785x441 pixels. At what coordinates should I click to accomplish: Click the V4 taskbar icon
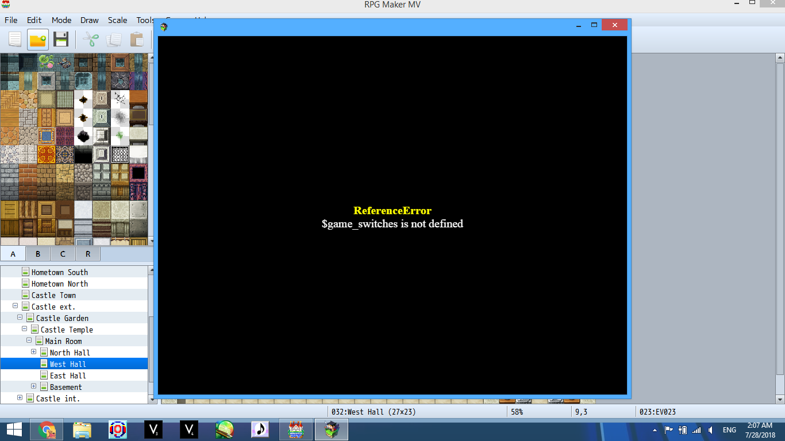pos(189,430)
